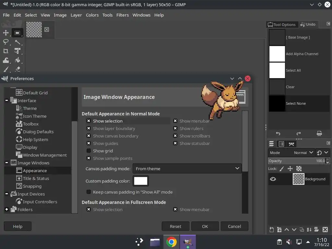Click the redo arrow in Undo History

[299, 133]
